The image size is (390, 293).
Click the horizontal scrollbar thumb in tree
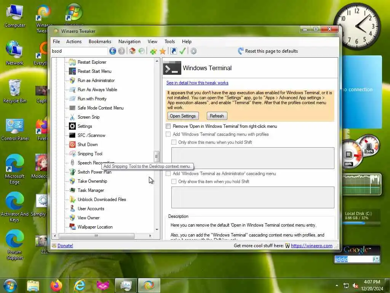(96, 236)
